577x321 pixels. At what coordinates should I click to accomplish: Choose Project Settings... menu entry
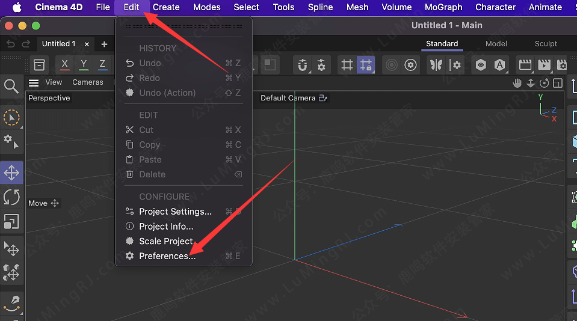coord(184,212)
